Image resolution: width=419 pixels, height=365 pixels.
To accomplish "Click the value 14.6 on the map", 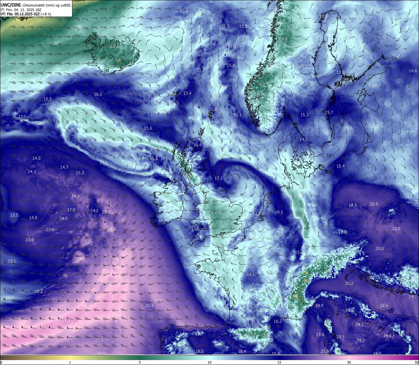I will tap(413, 71).
